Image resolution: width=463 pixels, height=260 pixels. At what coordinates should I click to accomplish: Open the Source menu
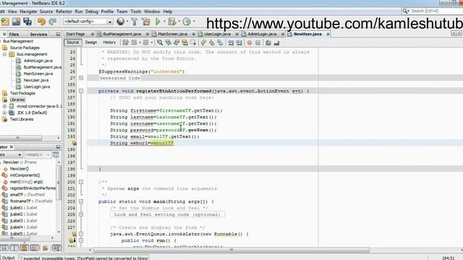pos(46,12)
